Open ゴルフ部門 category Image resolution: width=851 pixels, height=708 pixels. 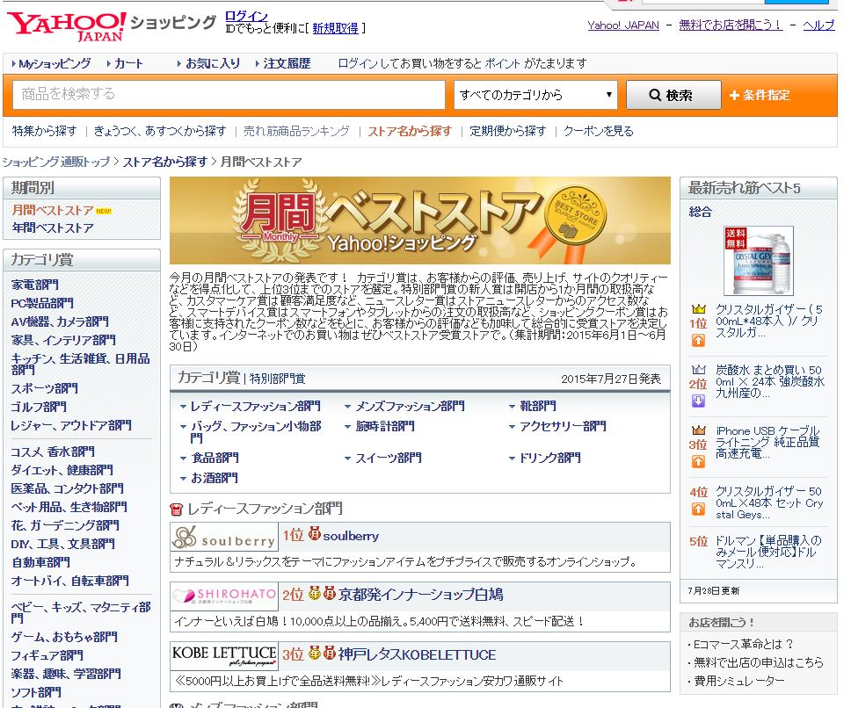click(x=39, y=407)
